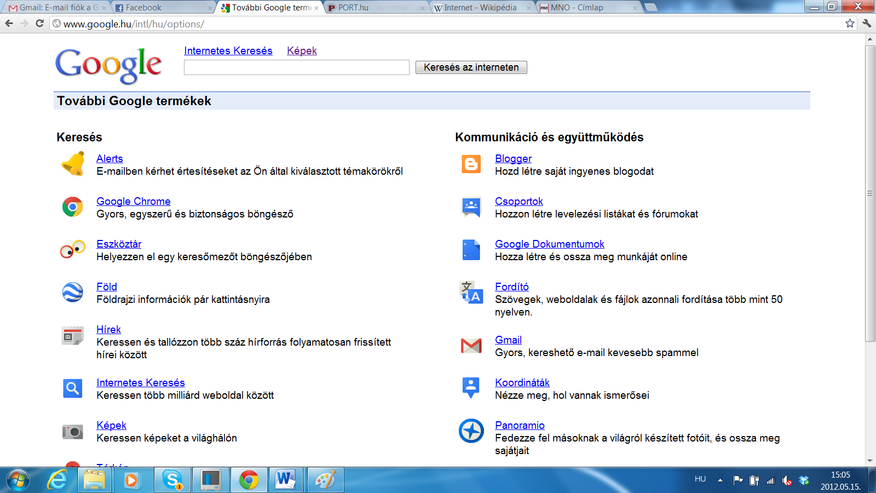The width and height of the screenshot is (876, 493).
Task: Open the Blogger link
Action: [x=514, y=158]
